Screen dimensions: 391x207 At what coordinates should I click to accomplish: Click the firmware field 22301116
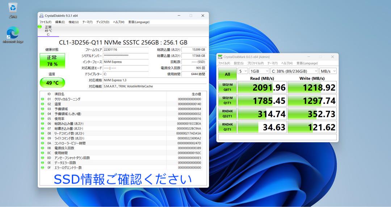coord(126,50)
